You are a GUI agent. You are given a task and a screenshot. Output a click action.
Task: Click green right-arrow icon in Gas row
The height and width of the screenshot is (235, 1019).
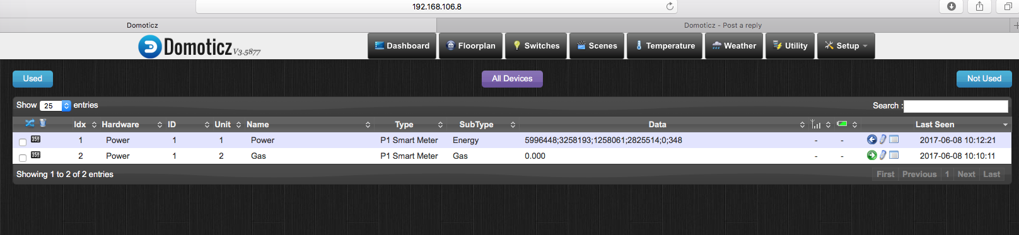tap(872, 155)
